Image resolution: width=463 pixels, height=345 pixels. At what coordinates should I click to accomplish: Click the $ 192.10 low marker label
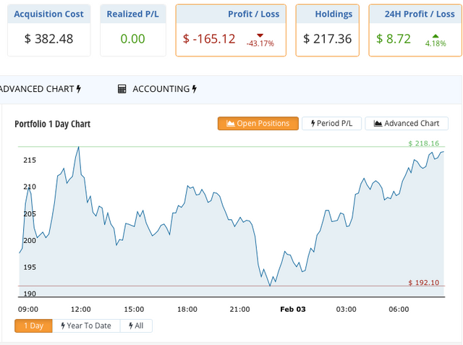(x=424, y=282)
